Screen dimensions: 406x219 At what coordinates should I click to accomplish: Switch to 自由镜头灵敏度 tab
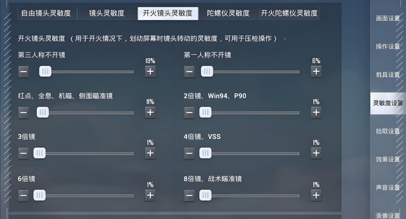(46, 13)
